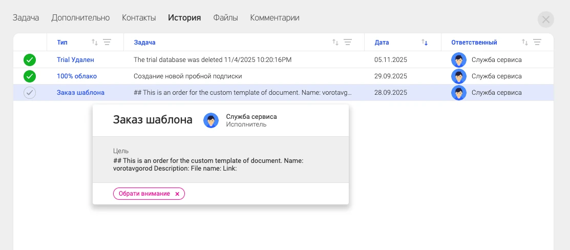Click the avatar in the Заказ шаблона popup
This screenshot has width=570, height=250.
(211, 120)
